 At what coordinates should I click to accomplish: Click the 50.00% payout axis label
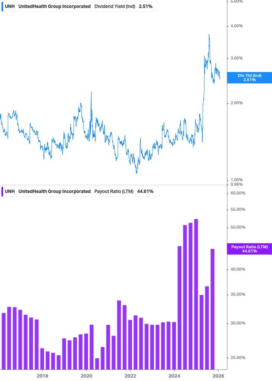click(x=238, y=227)
